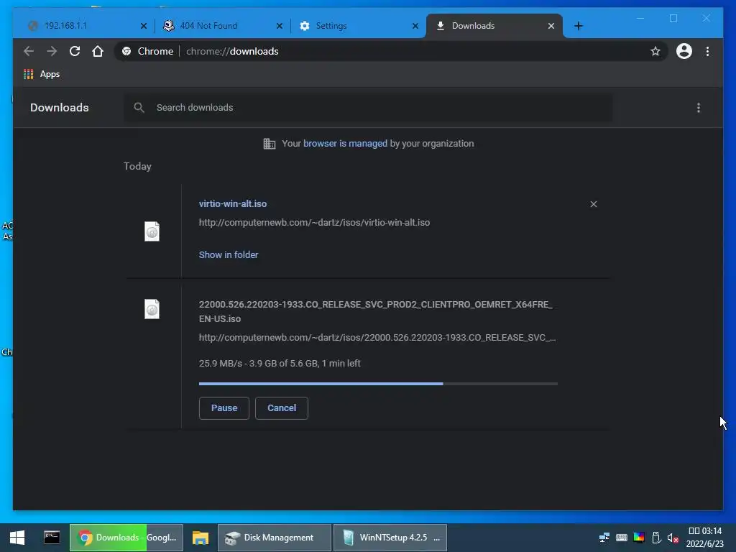Click the Chrome site info chip
Image resolution: width=736 pixels, height=552 pixels.
pos(147,51)
